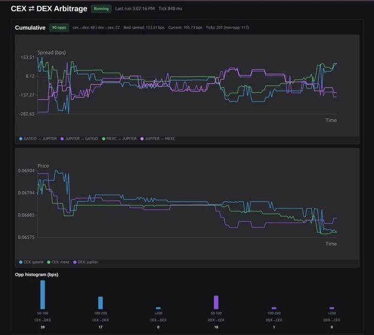Toggle CEX: mexc price legend
374x335 pixels.
point(58,262)
